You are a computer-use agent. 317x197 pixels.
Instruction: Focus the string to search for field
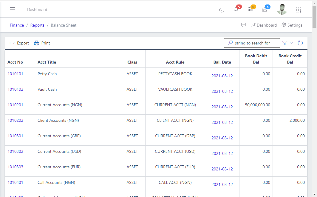point(252,43)
